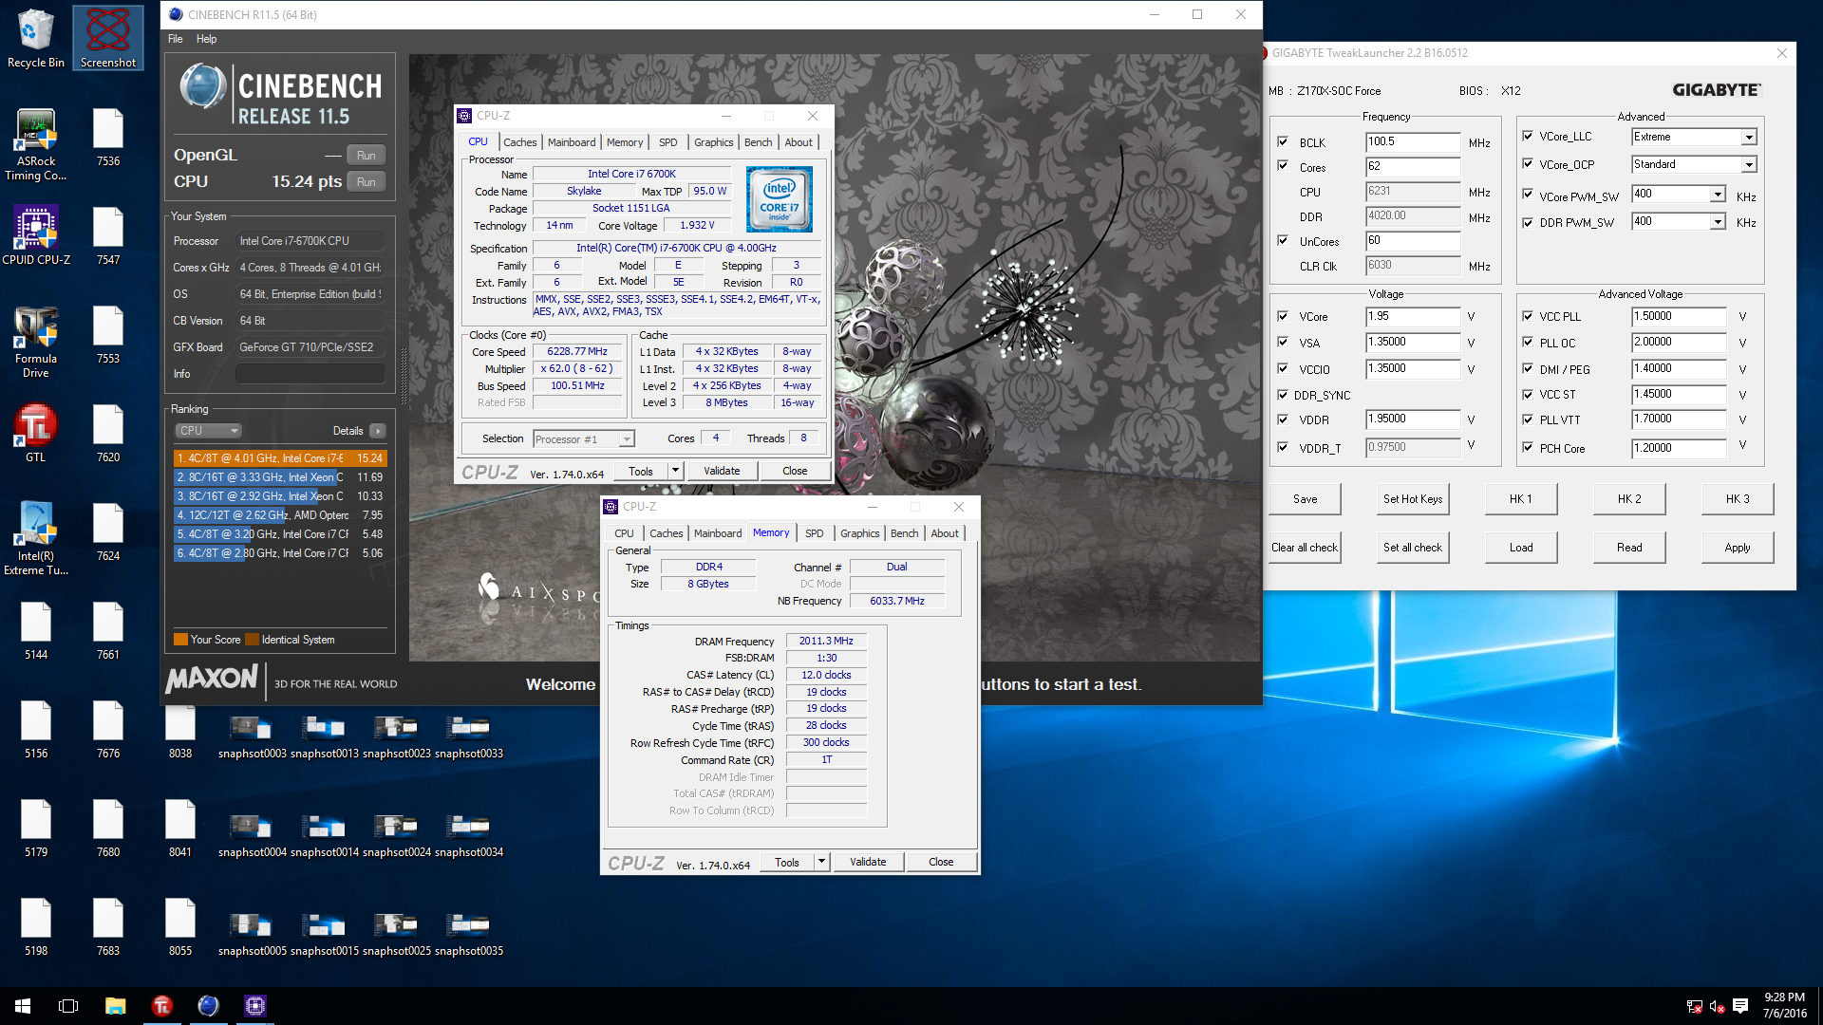This screenshot has height=1025, width=1823.
Task: Click Apply in TweakLauncher
Action: click(x=1738, y=548)
